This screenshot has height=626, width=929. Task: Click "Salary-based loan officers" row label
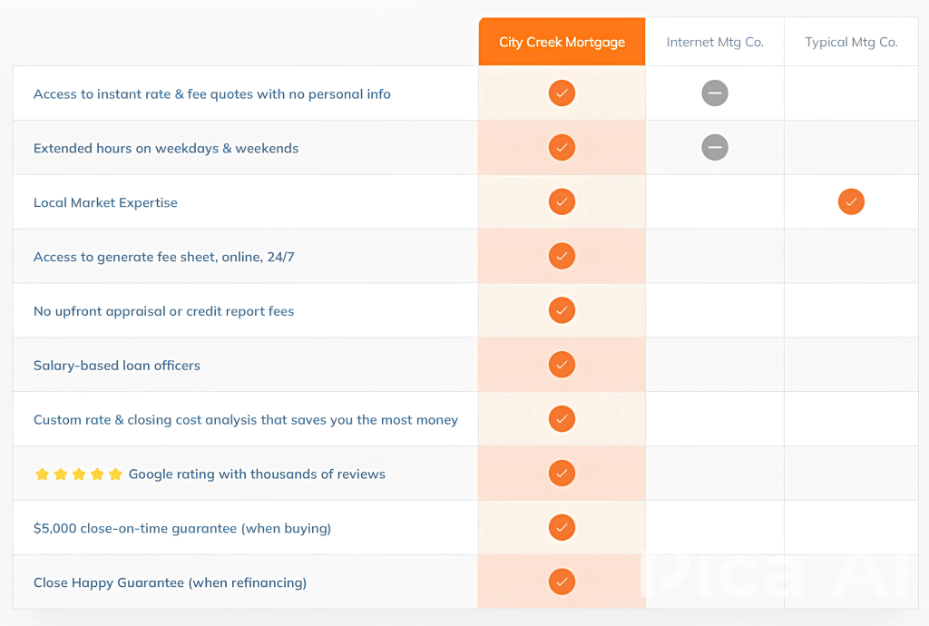117,366
